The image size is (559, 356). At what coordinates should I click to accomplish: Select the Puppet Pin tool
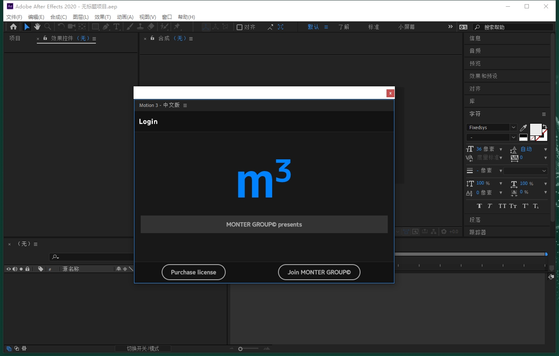click(x=177, y=27)
